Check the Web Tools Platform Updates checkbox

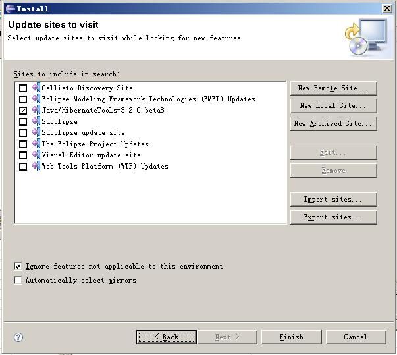click(23, 167)
